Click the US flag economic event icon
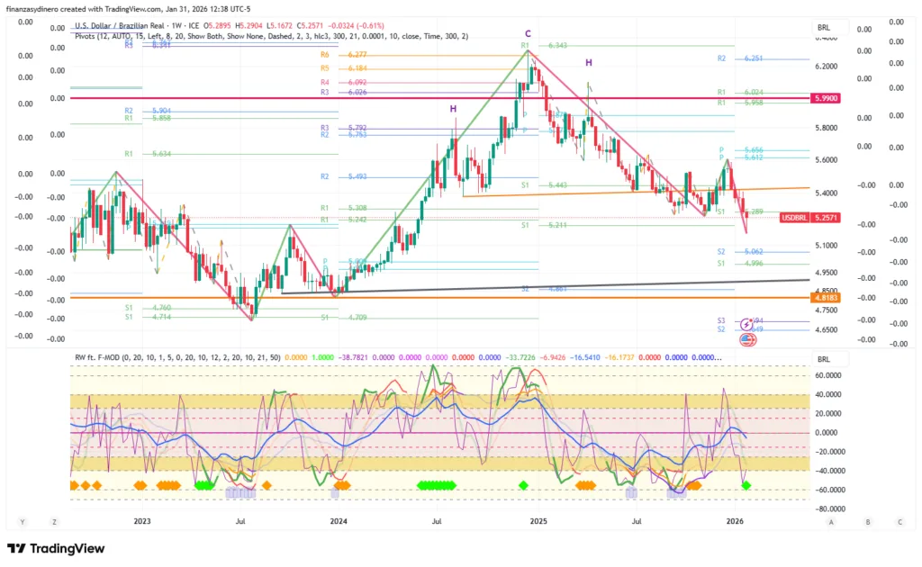922x567 pixels. pos(747,339)
